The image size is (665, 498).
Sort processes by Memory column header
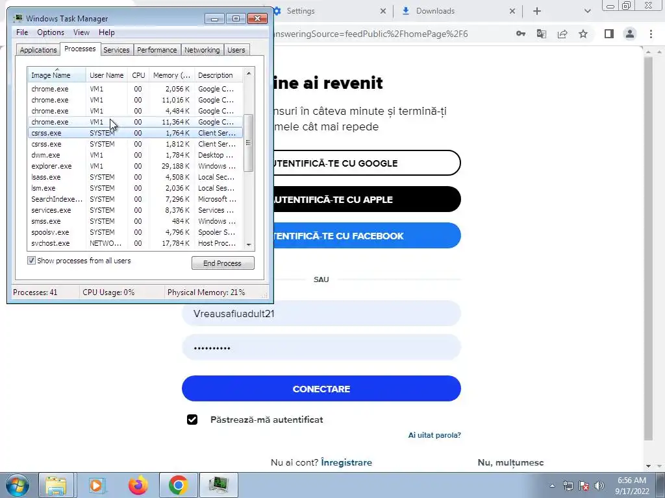pos(171,75)
